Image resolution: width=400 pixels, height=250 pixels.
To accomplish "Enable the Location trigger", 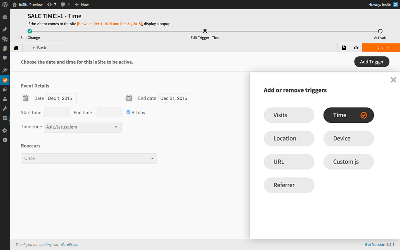I will point(289,139).
